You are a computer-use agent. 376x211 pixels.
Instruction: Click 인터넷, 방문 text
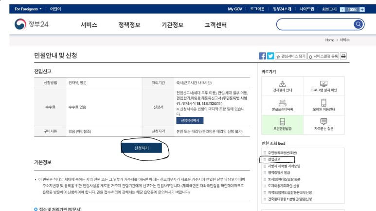pos(77,83)
